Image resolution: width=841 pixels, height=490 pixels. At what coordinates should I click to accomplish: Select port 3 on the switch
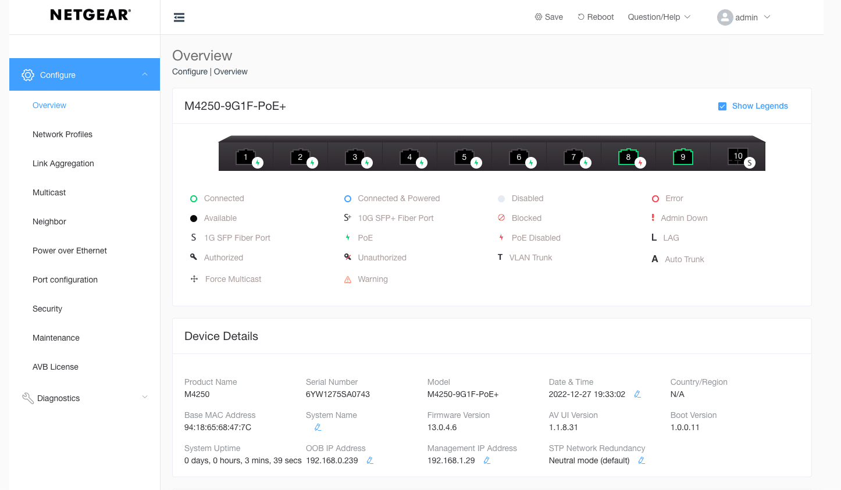355,157
